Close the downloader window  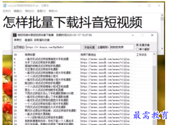(152, 35)
